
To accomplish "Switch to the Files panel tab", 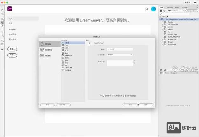I will pyautogui.click(x=161, y=7).
